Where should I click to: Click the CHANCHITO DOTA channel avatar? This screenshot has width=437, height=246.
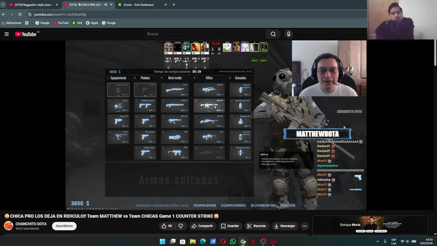(x=9, y=226)
